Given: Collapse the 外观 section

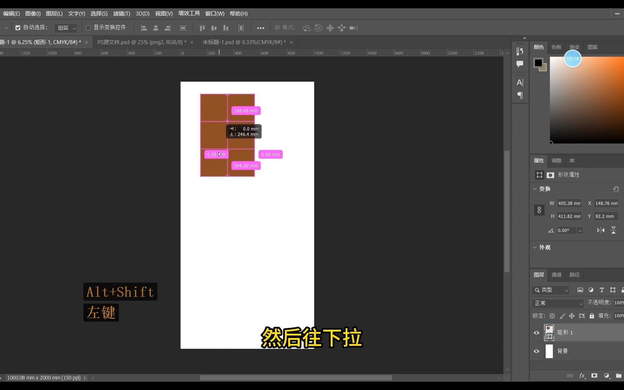Looking at the screenshot, I should 535,247.
